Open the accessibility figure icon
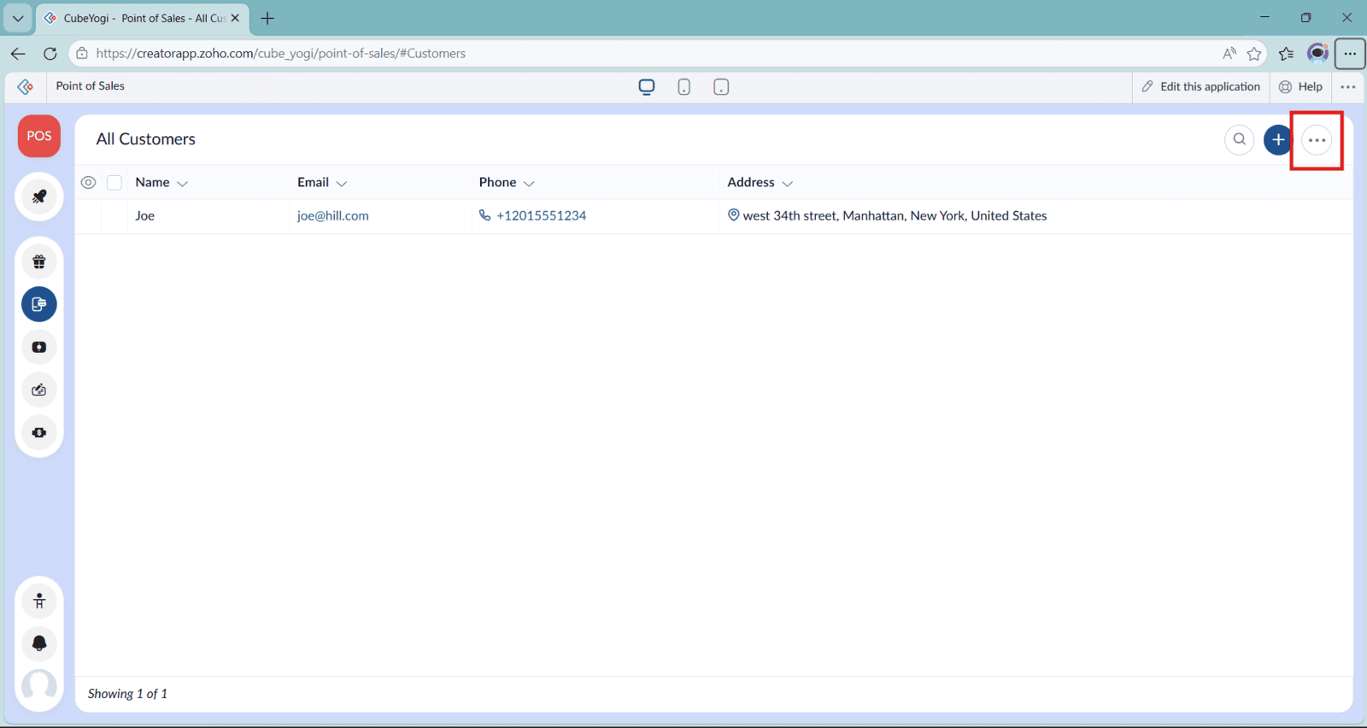1367x728 pixels. 39,602
